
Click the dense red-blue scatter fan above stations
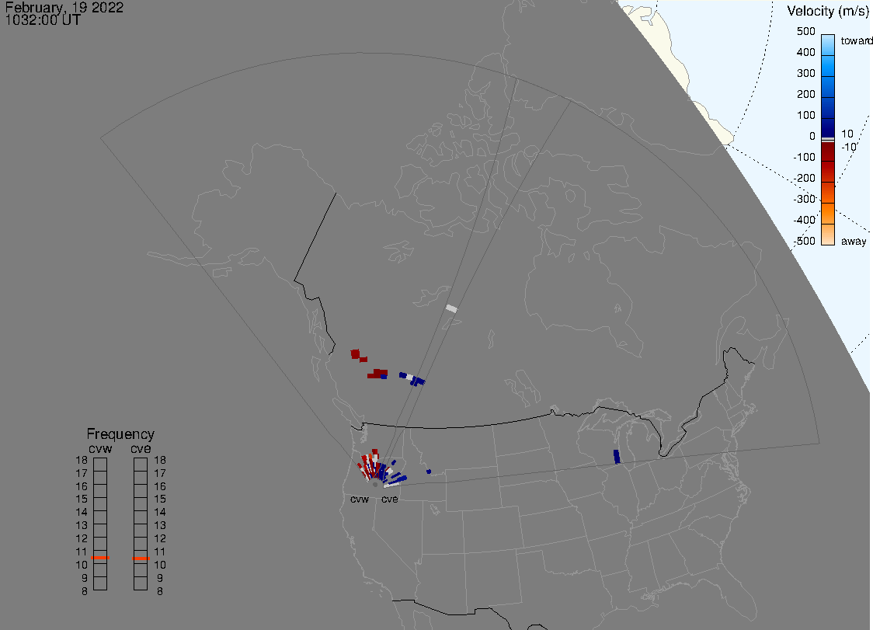coord(382,468)
